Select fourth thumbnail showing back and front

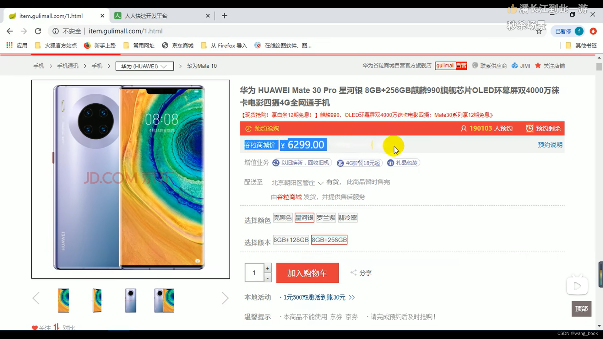[164, 300]
